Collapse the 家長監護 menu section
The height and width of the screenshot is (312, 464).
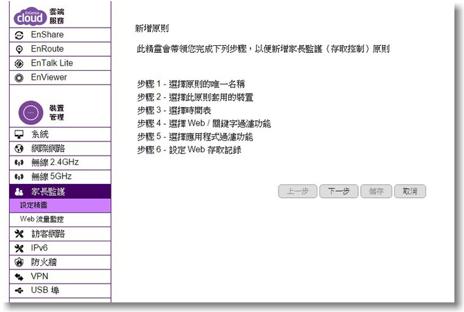pos(61,192)
